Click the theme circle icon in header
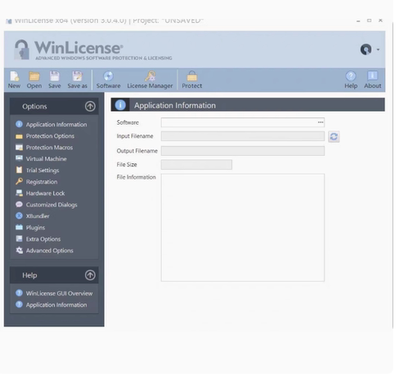 pyautogui.click(x=366, y=50)
